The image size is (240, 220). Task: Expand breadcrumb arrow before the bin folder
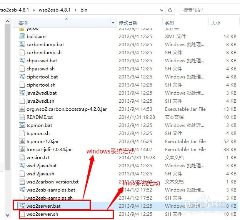[x=76, y=10]
